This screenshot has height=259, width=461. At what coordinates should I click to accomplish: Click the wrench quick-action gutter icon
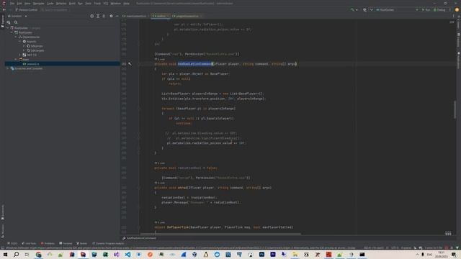coord(130,64)
